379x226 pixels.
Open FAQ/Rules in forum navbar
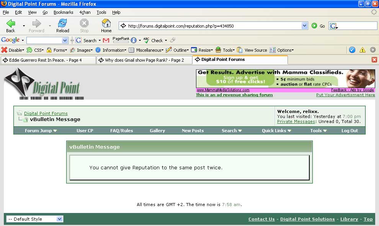122,131
